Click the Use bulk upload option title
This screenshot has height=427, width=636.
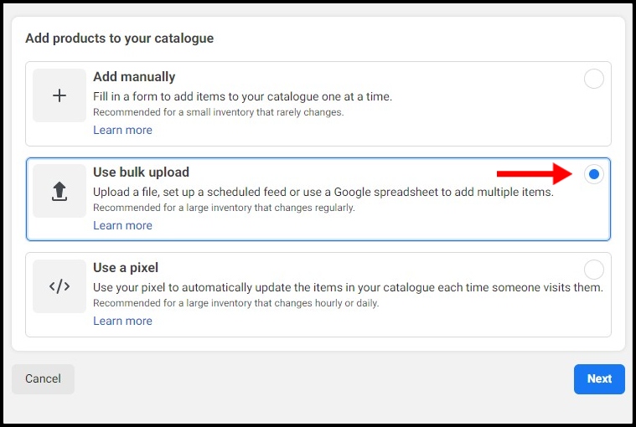point(141,172)
